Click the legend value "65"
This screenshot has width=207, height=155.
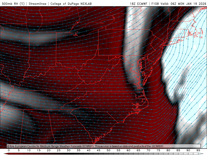coord(138,150)
